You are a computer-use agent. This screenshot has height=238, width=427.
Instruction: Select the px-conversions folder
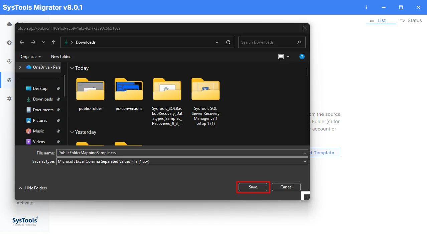pyautogui.click(x=129, y=95)
